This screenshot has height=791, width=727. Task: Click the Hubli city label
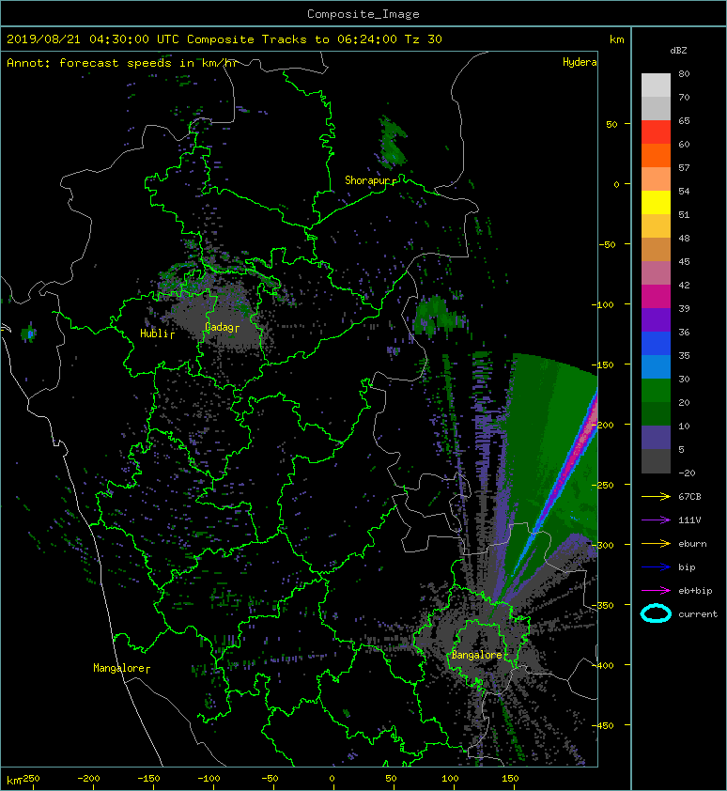[x=157, y=333]
